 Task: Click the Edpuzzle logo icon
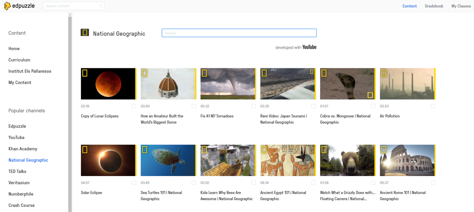click(x=7, y=6)
